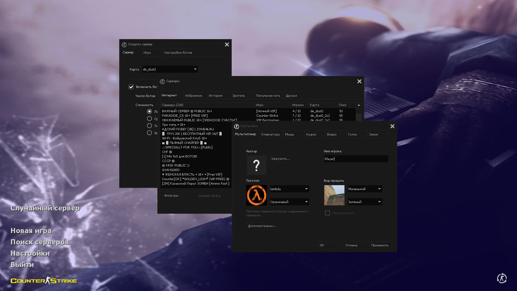
Task: Select the currently checked top difficulty radio button
Action: 149,112
